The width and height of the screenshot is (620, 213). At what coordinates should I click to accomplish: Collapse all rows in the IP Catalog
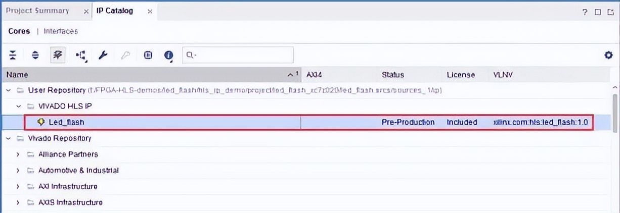[x=13, y=55]
